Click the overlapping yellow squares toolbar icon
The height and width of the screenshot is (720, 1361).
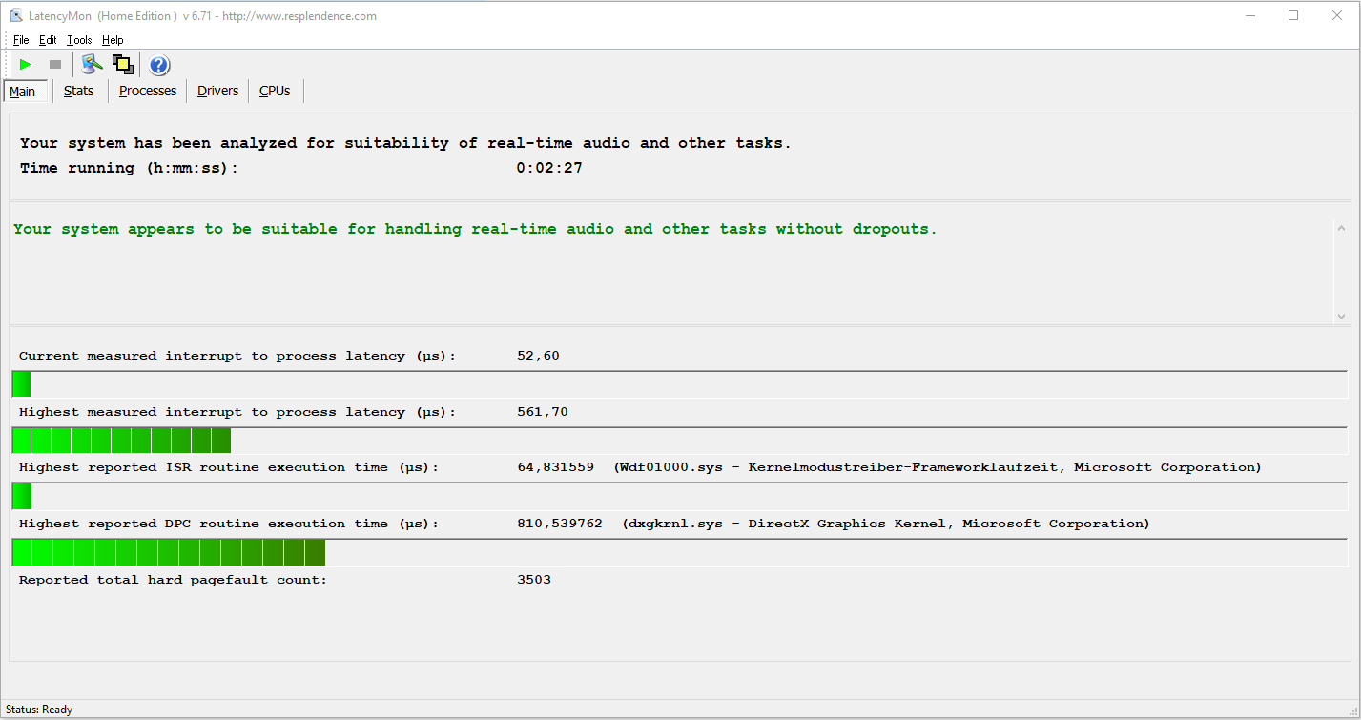[x=122, y=65]
